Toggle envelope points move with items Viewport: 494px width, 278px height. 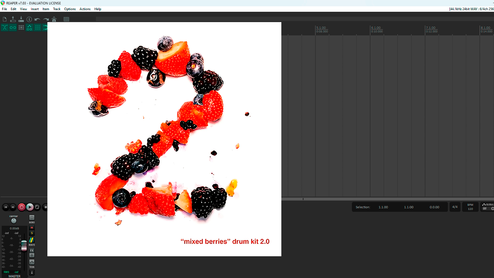pyautogui.click(x=29, y=28)
